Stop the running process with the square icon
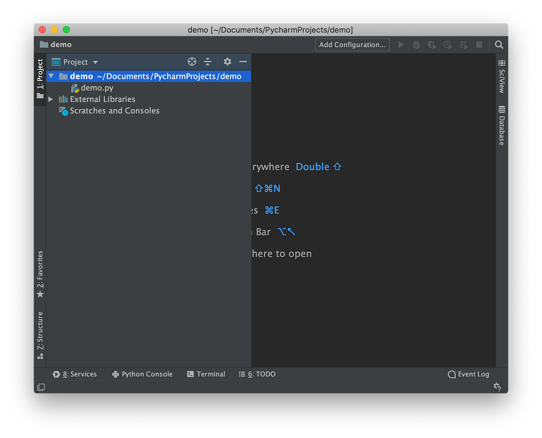Viewport: 542px width, 438px height. point(479,44)
